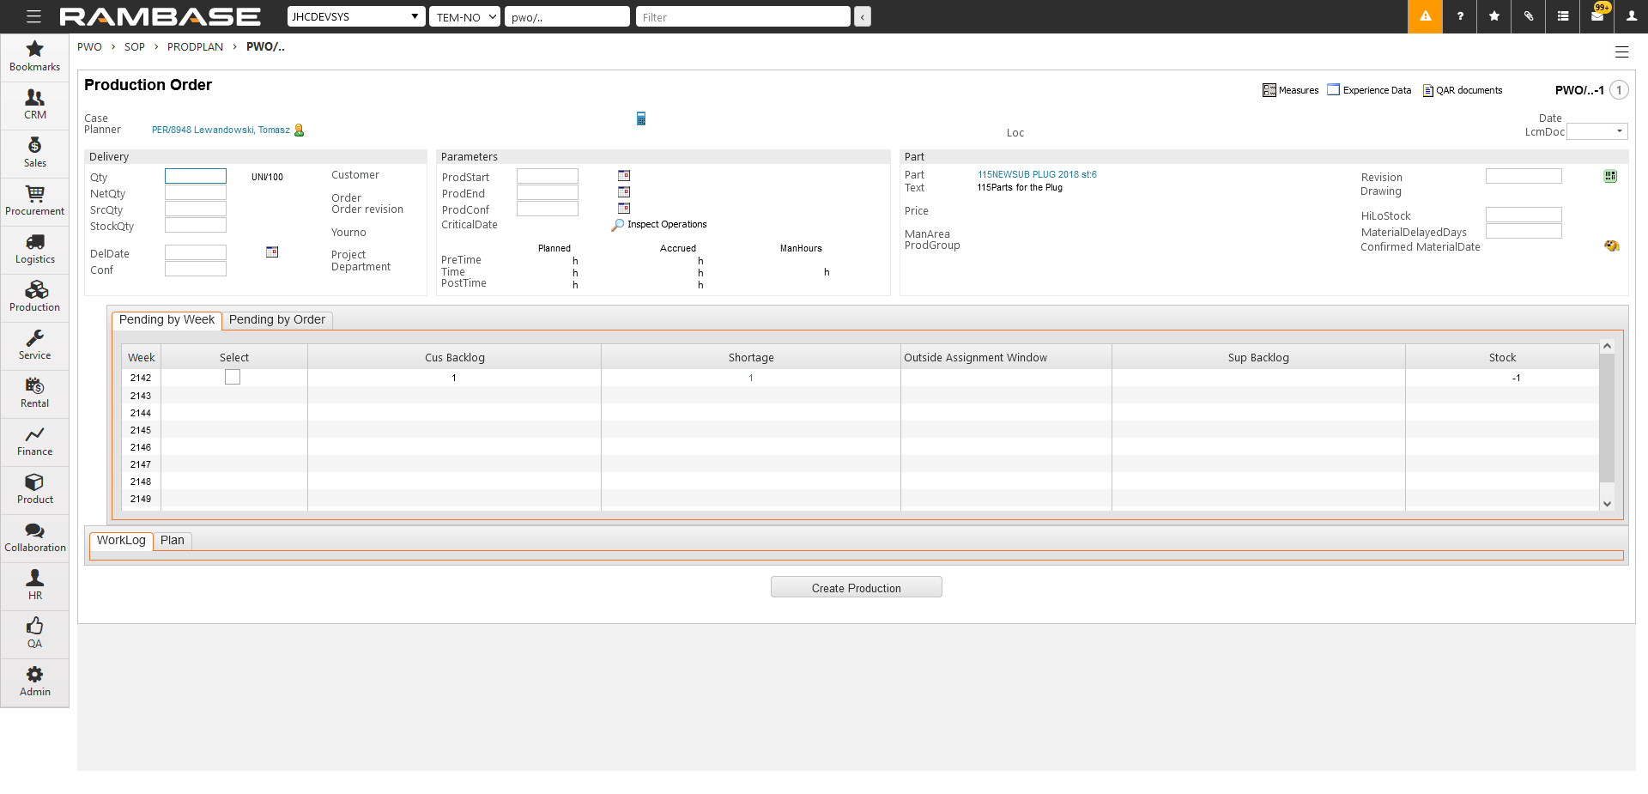Open the 115NEWSUB PLUG part link

click(1037, 174)
